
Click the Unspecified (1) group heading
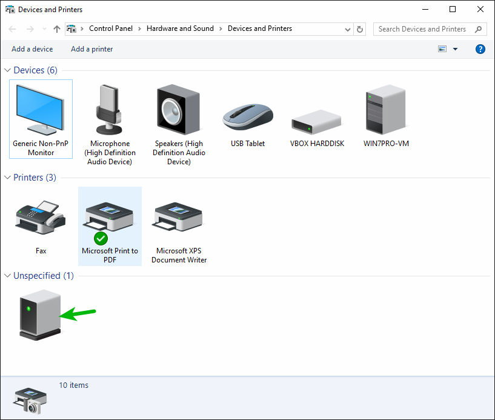(44, 276)
